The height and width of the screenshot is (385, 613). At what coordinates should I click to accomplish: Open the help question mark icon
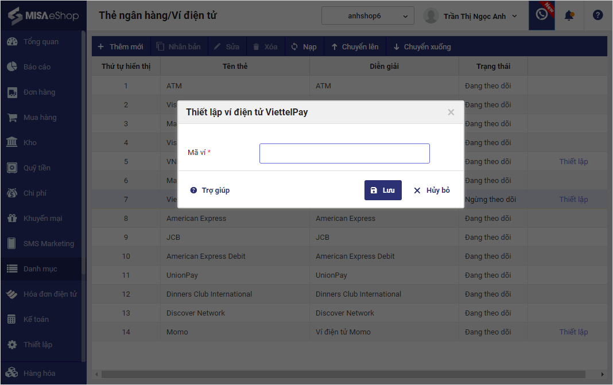click(x=598, y=15)
